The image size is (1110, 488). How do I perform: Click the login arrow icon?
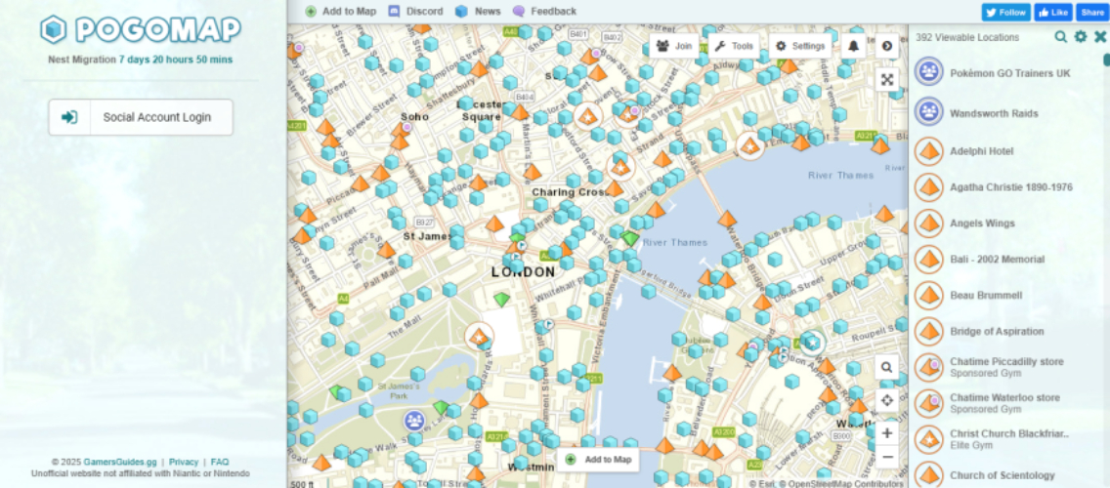69,117
